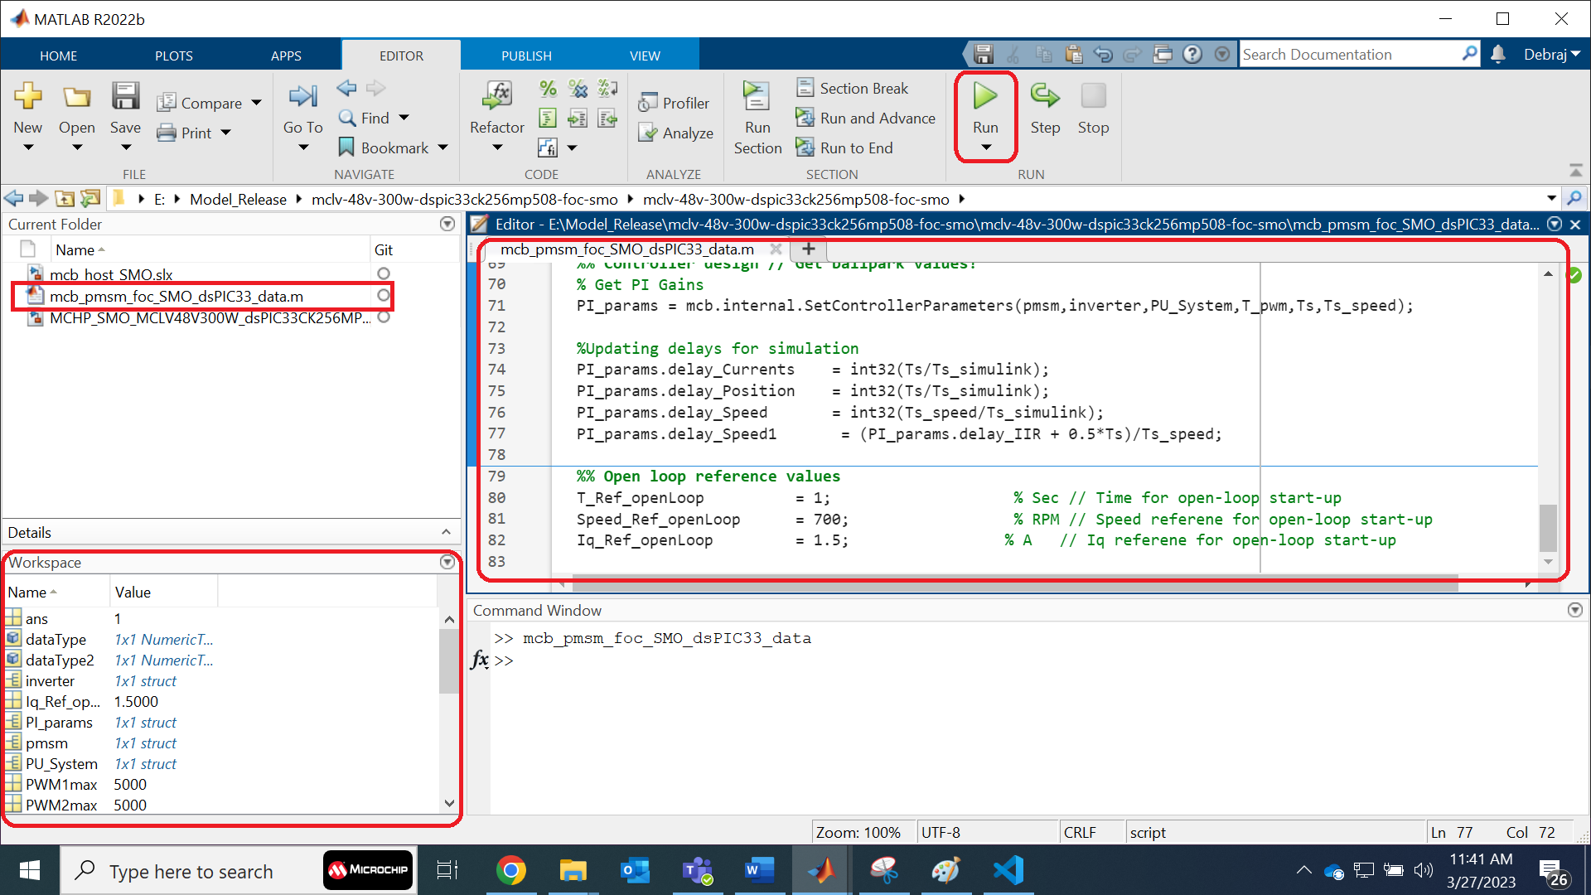Switch to the PLOTS tab

click(x=173, y=56)
